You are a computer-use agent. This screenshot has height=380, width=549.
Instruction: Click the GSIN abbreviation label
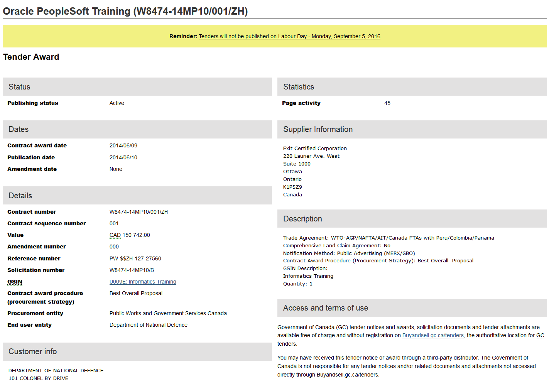pyautogui.click(x=15, y=282)
